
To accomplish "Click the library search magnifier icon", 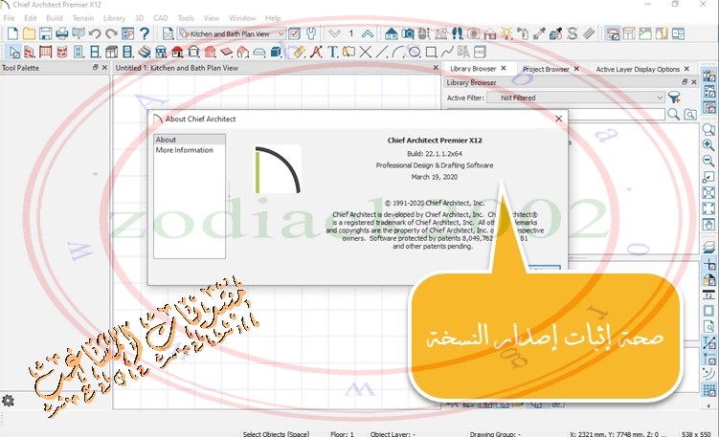I will tap(674, 114).
